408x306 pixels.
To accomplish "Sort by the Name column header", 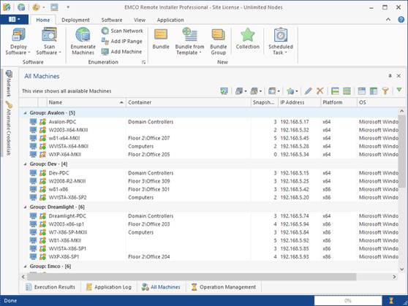I will tap(86, 102).
